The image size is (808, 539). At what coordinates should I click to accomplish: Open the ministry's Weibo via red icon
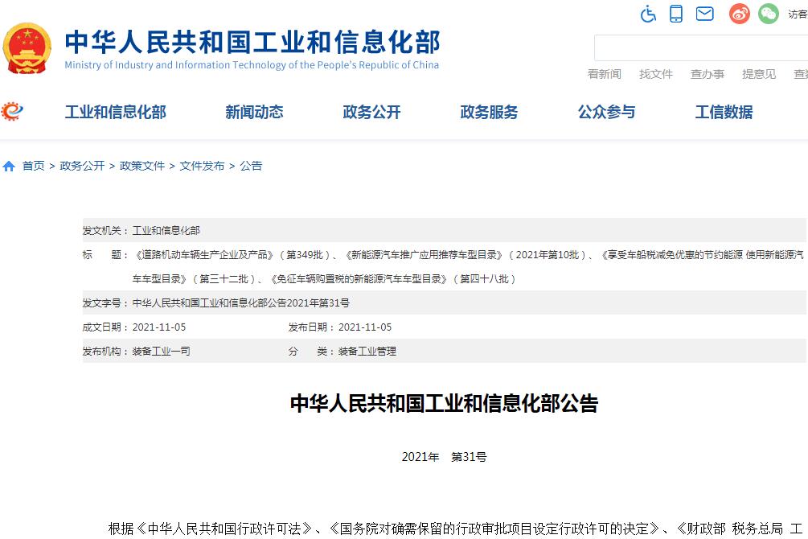738,13
